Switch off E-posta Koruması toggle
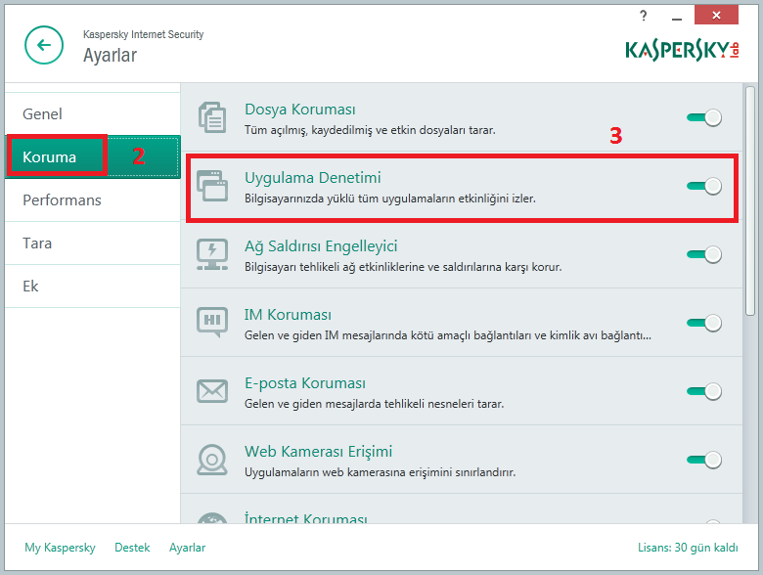The image size is (763, 575). (x=704, y=391)
